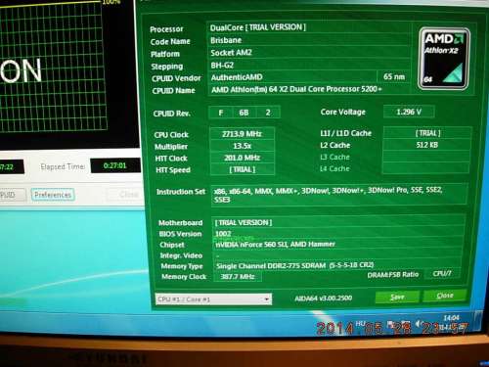The width and height of the screenshot is (489, 367).
Task: Click the HU language indicator in taskbar
Action: point(361,323)
